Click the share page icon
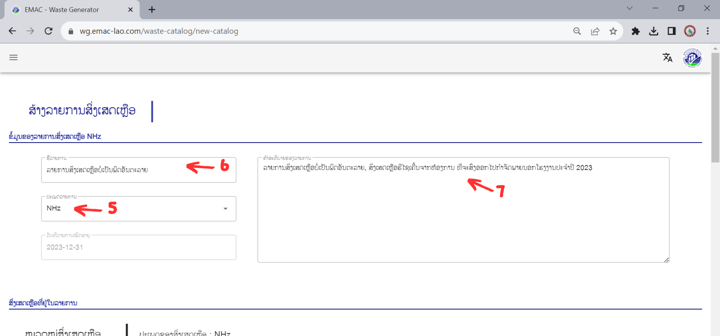The height and width of the screenshot is (336, 720). coord(595,31)
